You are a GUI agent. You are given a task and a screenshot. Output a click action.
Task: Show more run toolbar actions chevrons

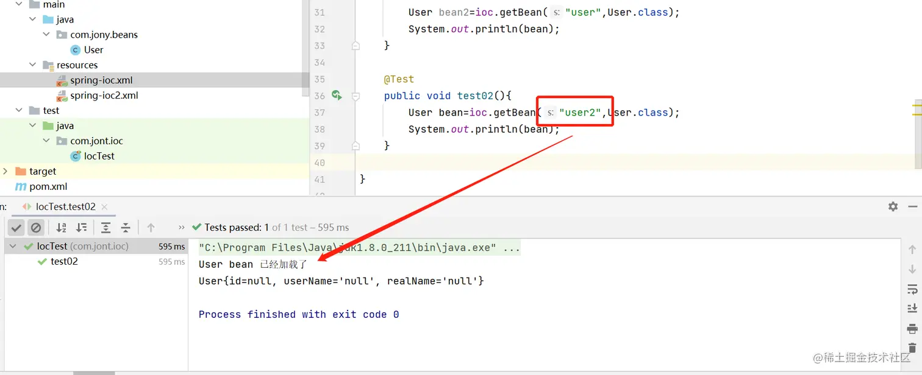[181, 228]
